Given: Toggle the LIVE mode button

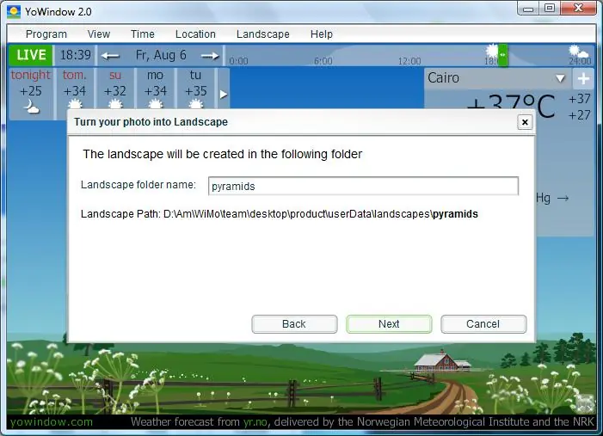Looking at the screenshot, I should [31, 55].
